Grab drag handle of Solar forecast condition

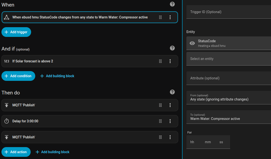[160, 61]
